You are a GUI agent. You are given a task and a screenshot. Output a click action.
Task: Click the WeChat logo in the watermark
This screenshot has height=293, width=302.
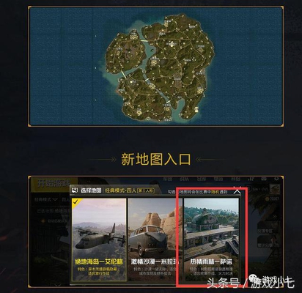point(253,278)
